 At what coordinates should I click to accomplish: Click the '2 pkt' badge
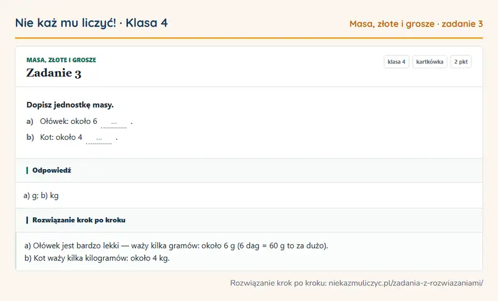461,62
